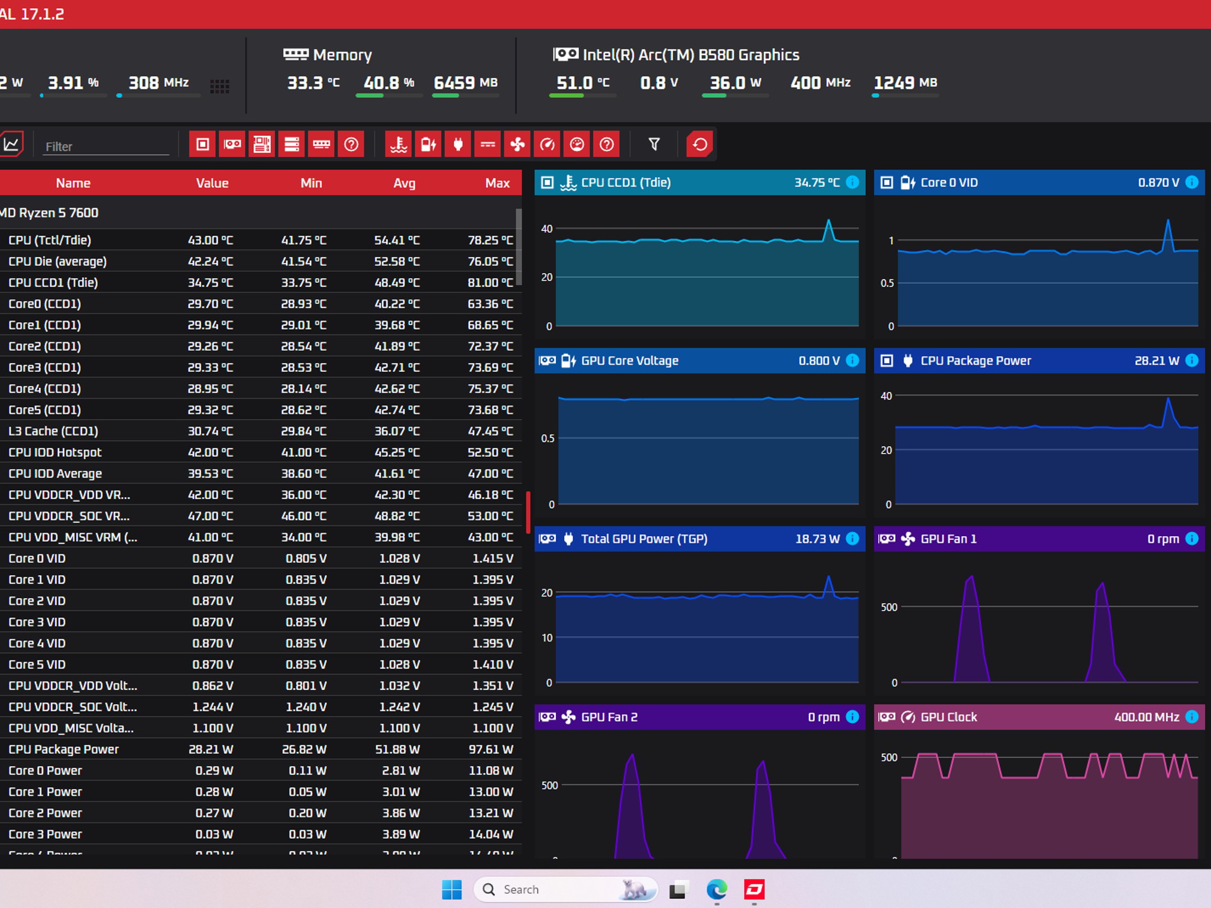Toggle the voltage sensor filter
The height and width of the screenshot is (908, 1211).
[x=428, y=144]
